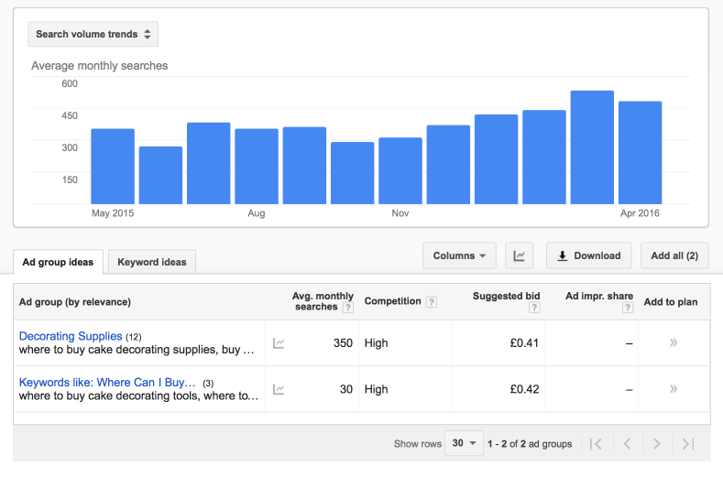Sort by Suggested bid column header
723x477 pixels.
506,296
